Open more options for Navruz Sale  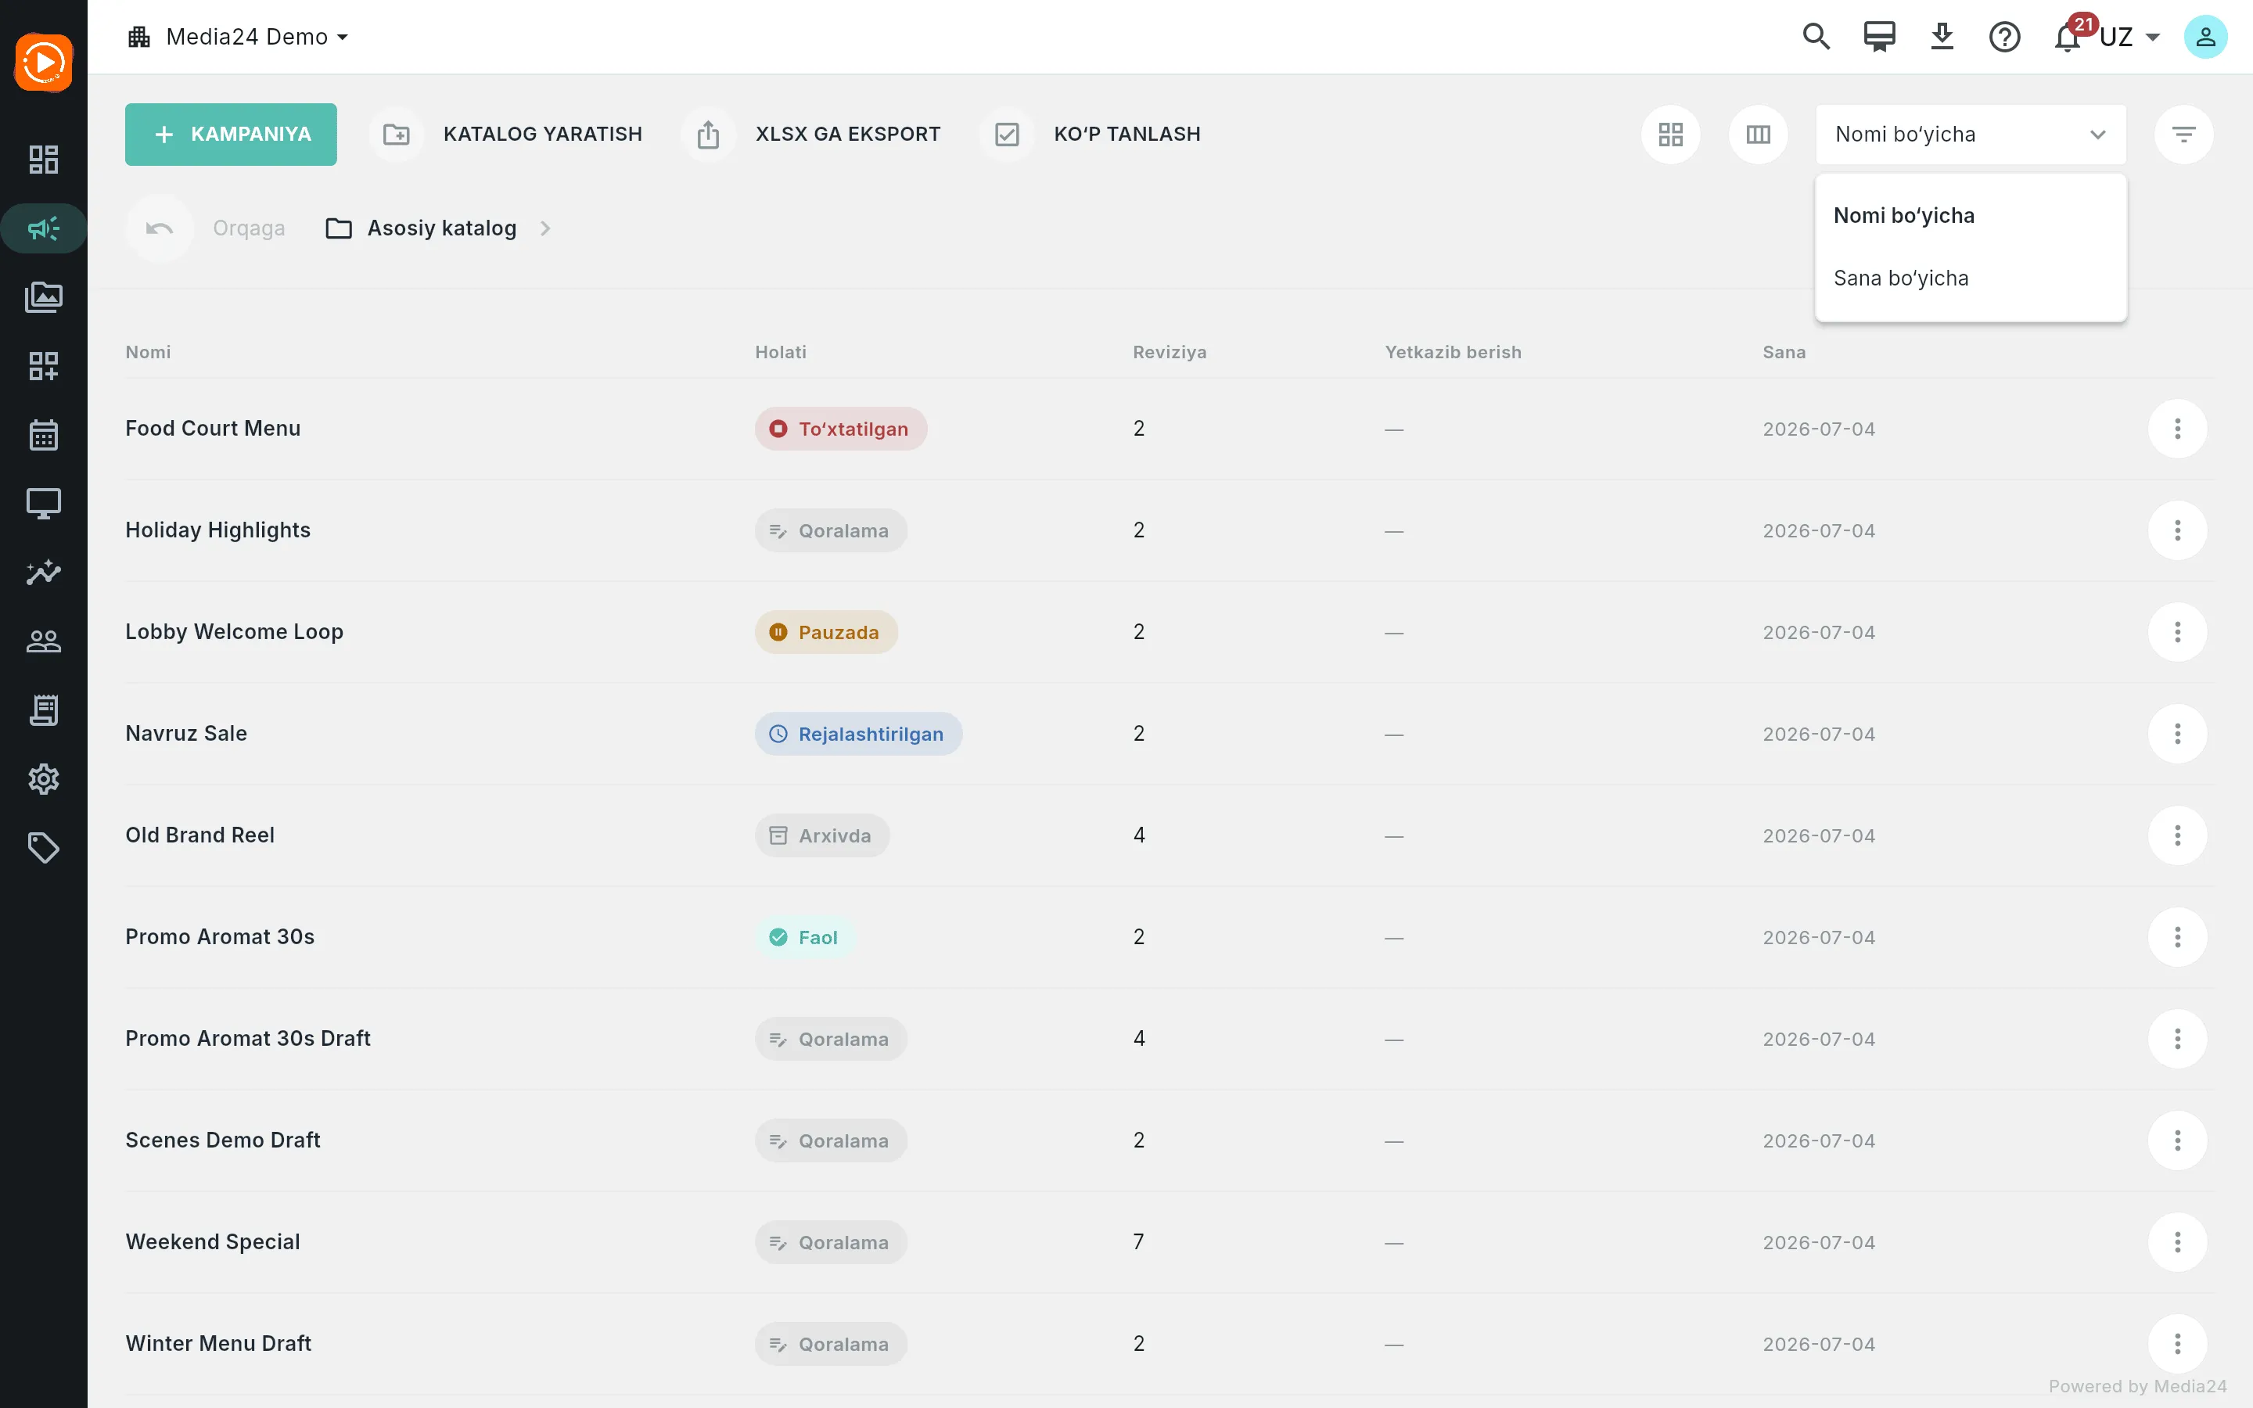2176,733
